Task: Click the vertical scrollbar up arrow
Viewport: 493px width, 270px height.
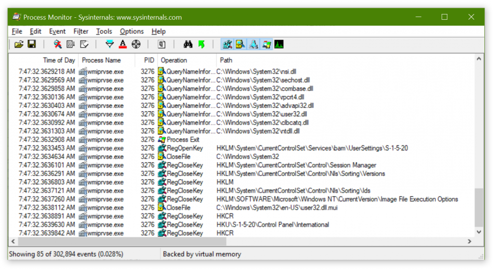Action: [479, 59]
